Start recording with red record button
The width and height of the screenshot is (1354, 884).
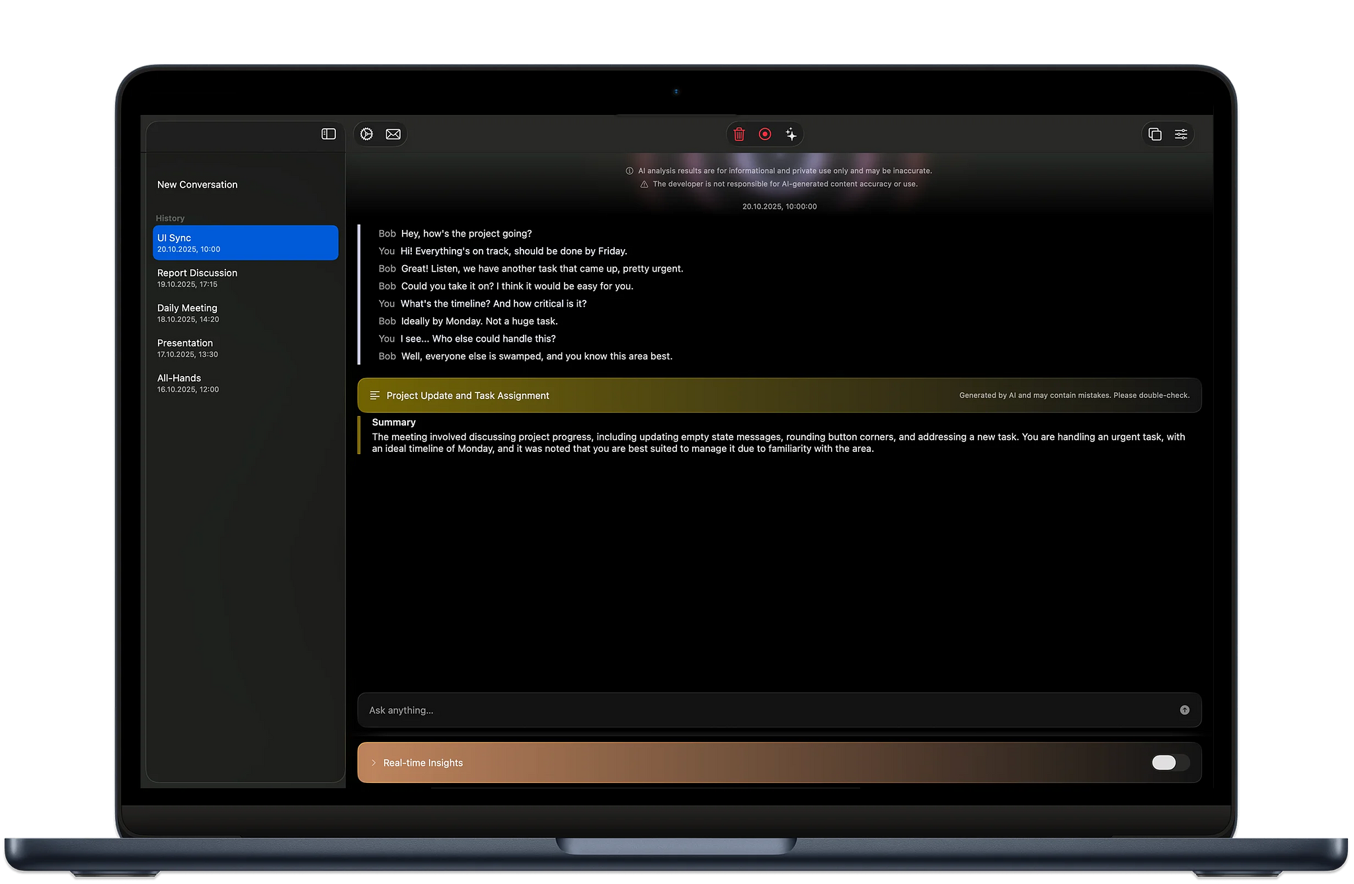click(765, 134)
